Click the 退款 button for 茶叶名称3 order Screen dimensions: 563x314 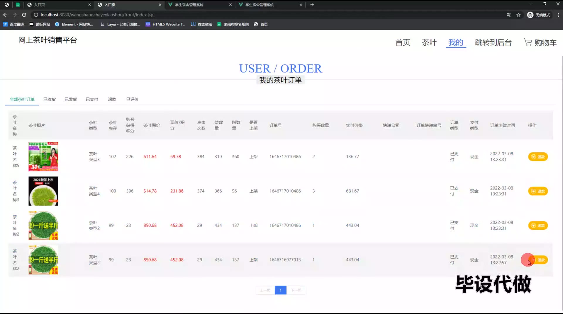click(x=538, y=191)
